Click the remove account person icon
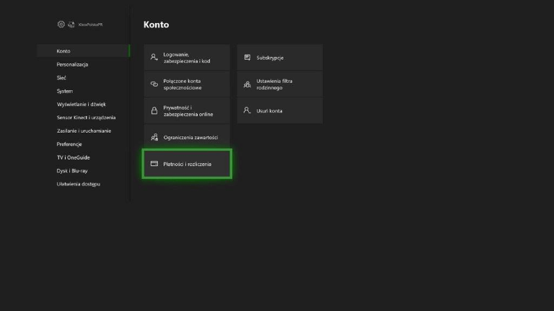 pyautogui.click(x=247, y=110)
